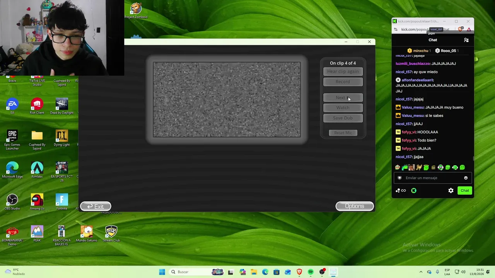495x278 pixels.
Task: Click the "Chat" header title text
Action: (x=433, y=40)
